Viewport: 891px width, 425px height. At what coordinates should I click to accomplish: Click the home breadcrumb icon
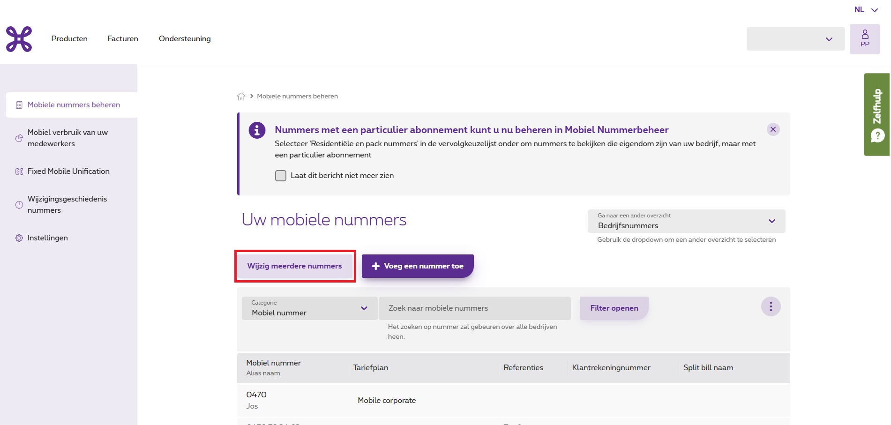(x=241, y=97)
